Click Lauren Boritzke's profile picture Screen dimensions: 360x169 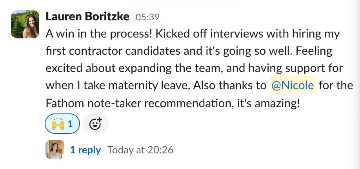click(25, 24)
